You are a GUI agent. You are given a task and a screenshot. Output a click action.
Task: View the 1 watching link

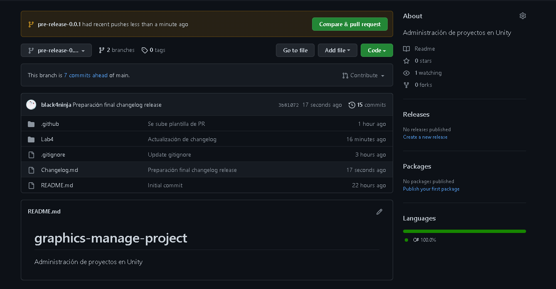[428, 73]
